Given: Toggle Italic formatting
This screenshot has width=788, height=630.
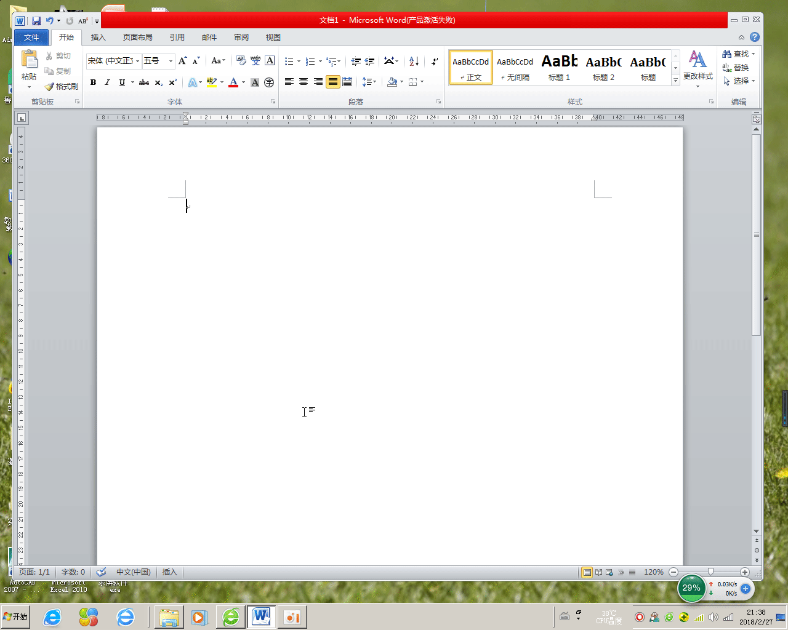Looking at the screenshot, I should coord(107,82).
